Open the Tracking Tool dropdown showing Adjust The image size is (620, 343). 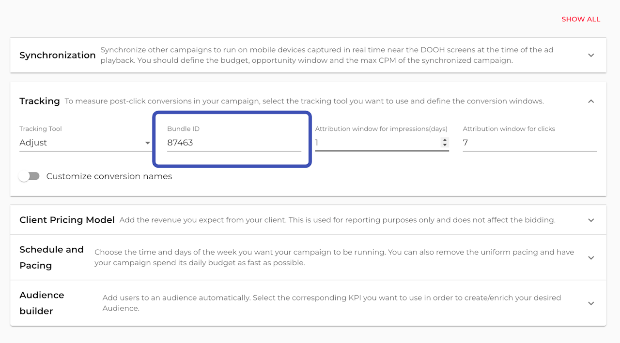pos(82,143)
